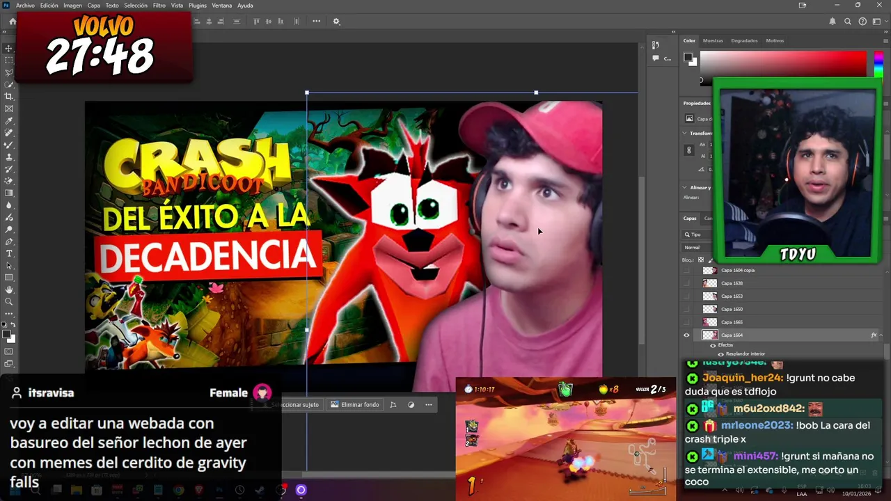Select the Pen tool

point(9,241)
